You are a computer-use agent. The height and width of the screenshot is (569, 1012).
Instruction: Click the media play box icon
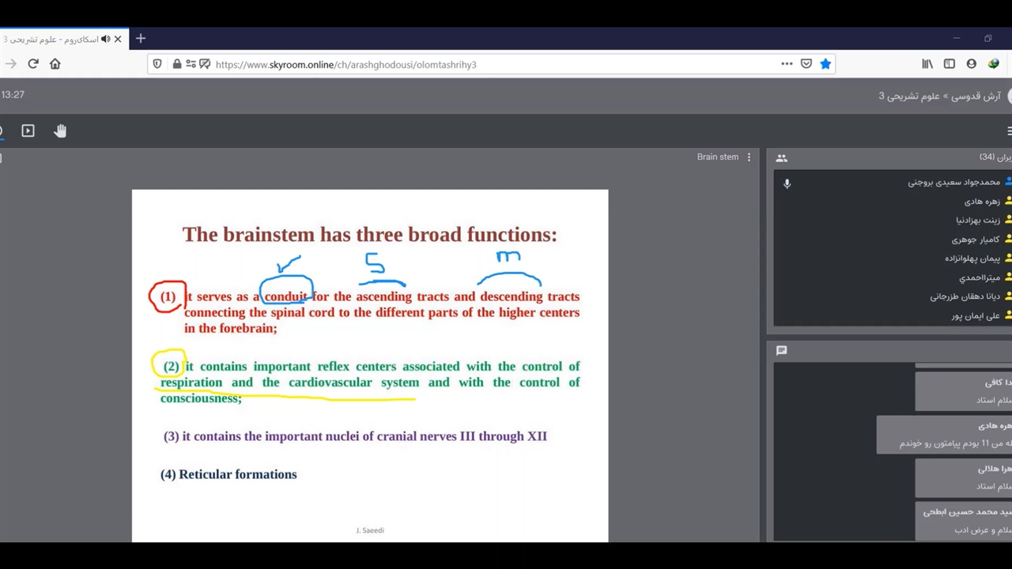point(28,131)
